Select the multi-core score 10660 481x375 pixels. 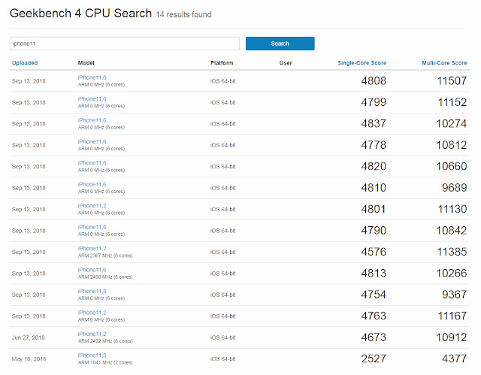[452, 166]
